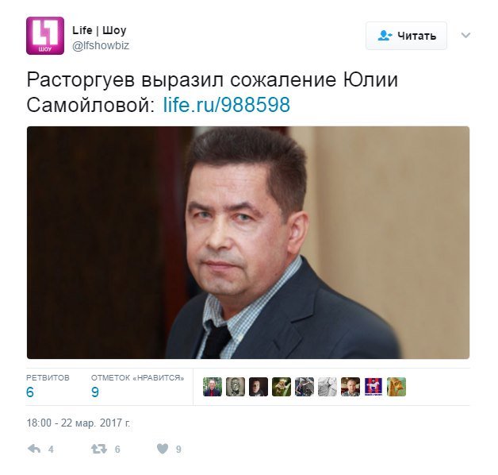The image size is (498, 475).
Task: Click the Читать follow button
Action: tap(406, 36)
